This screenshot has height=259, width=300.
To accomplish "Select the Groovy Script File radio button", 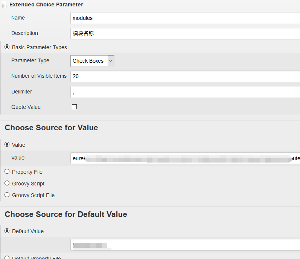I will tap(7, 195).
